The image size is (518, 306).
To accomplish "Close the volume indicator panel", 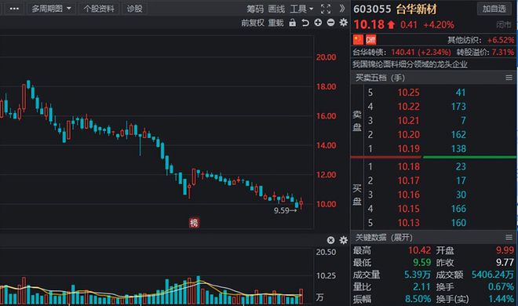I will pos(330,240).
